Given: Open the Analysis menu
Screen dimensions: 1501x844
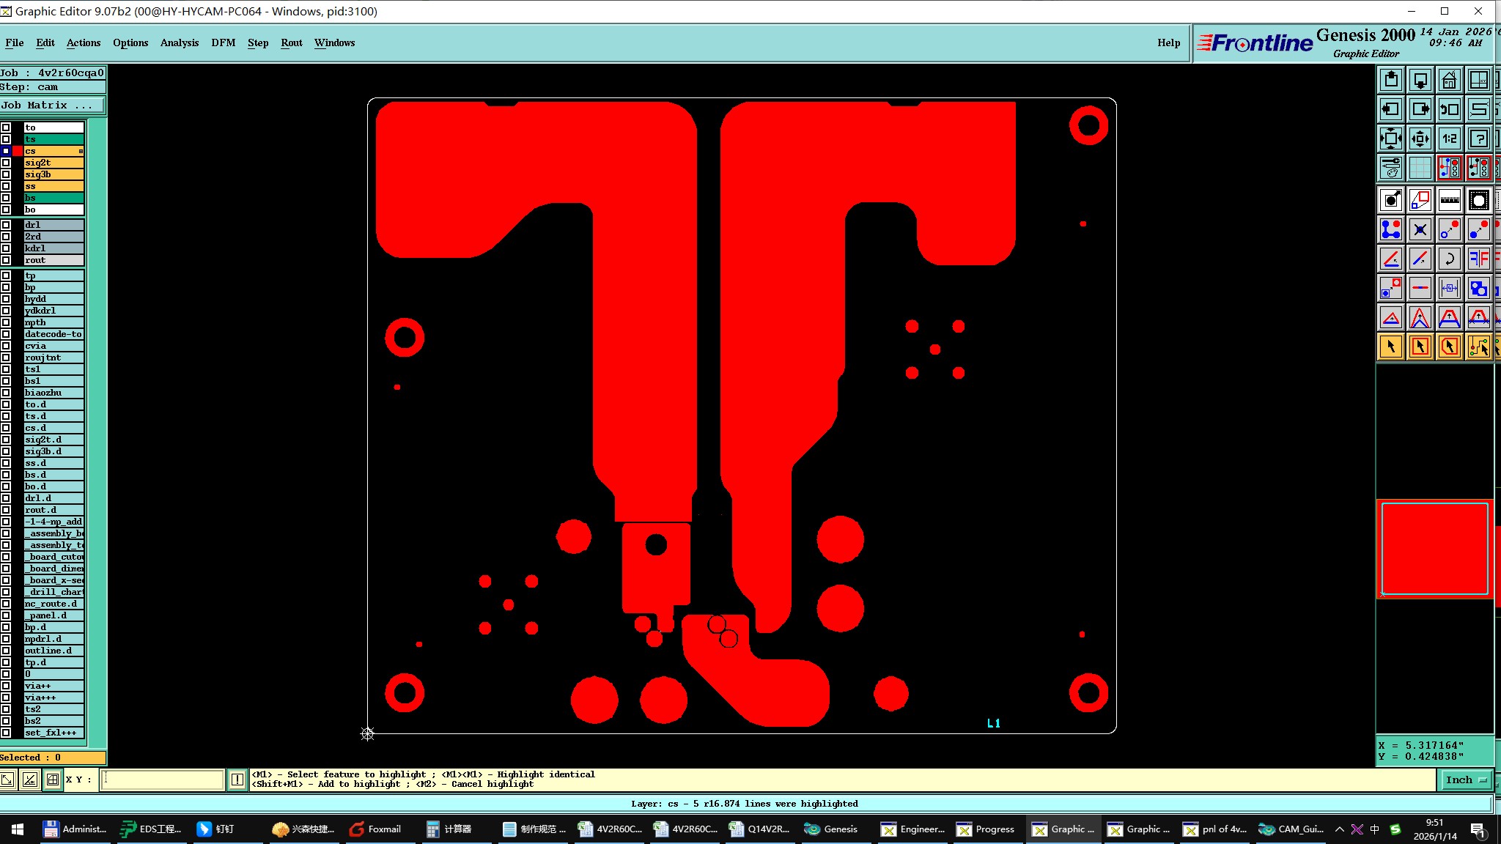Looking at the screenshot, I should pos(179,42).
